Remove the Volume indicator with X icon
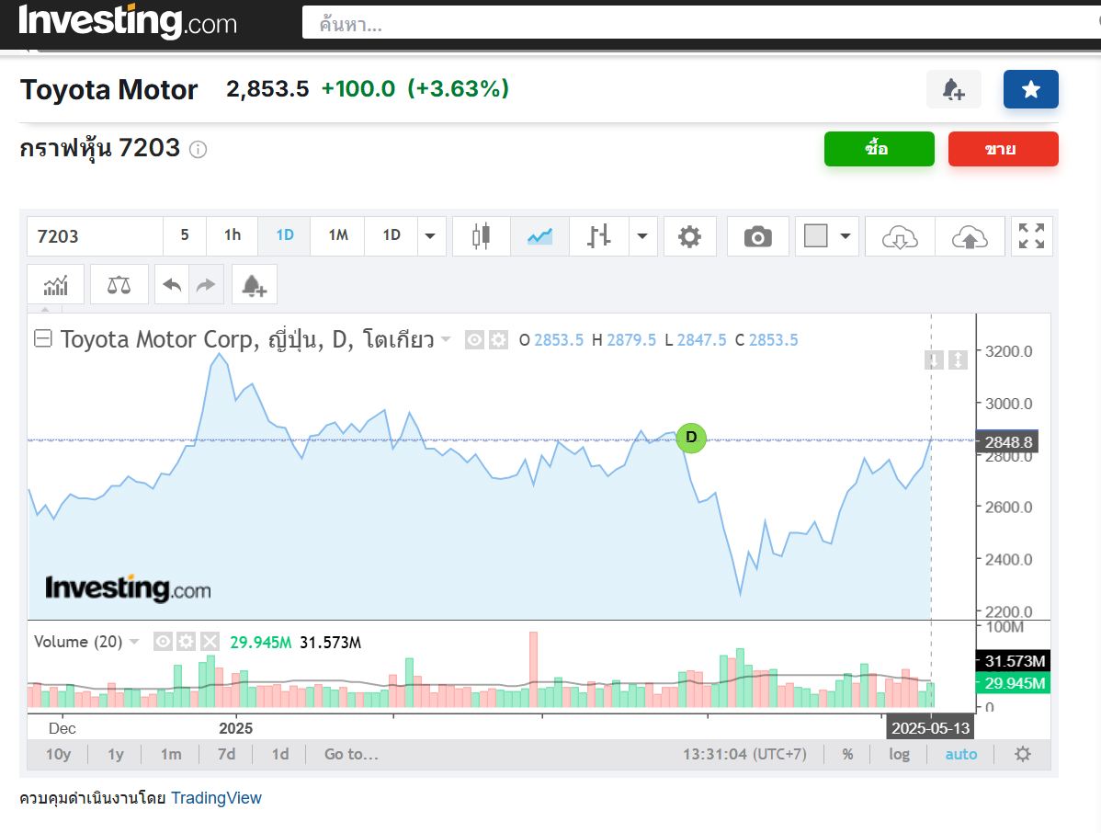1101x833 pixels. coord(210,641)
